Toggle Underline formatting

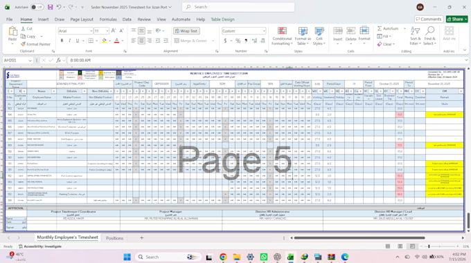tap(77, 41)
